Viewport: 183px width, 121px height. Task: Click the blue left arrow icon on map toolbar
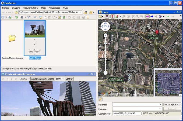152,16
